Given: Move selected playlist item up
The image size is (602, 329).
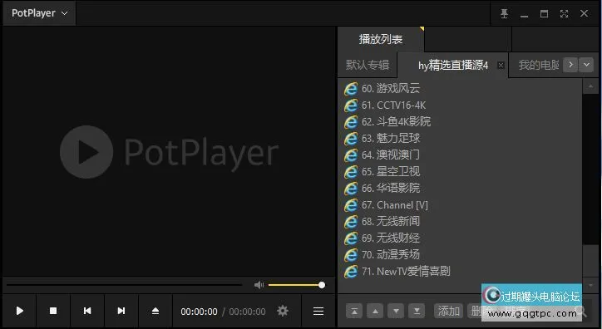Looking at the screenshot, I should 375,311.
